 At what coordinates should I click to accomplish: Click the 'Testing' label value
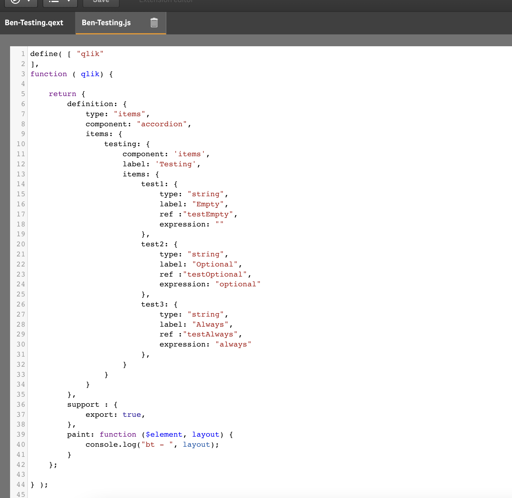point(176,164)
